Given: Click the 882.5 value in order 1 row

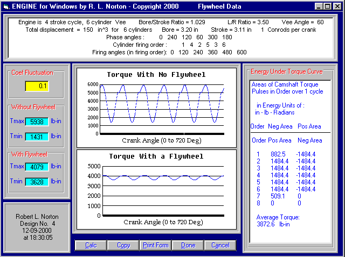Looking at the screenshot, I should pos(278,154).
